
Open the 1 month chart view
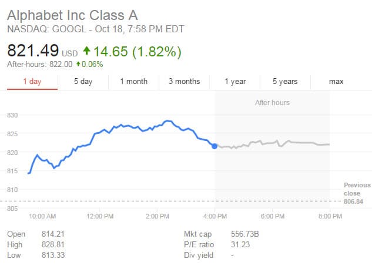tap(133, 82)
